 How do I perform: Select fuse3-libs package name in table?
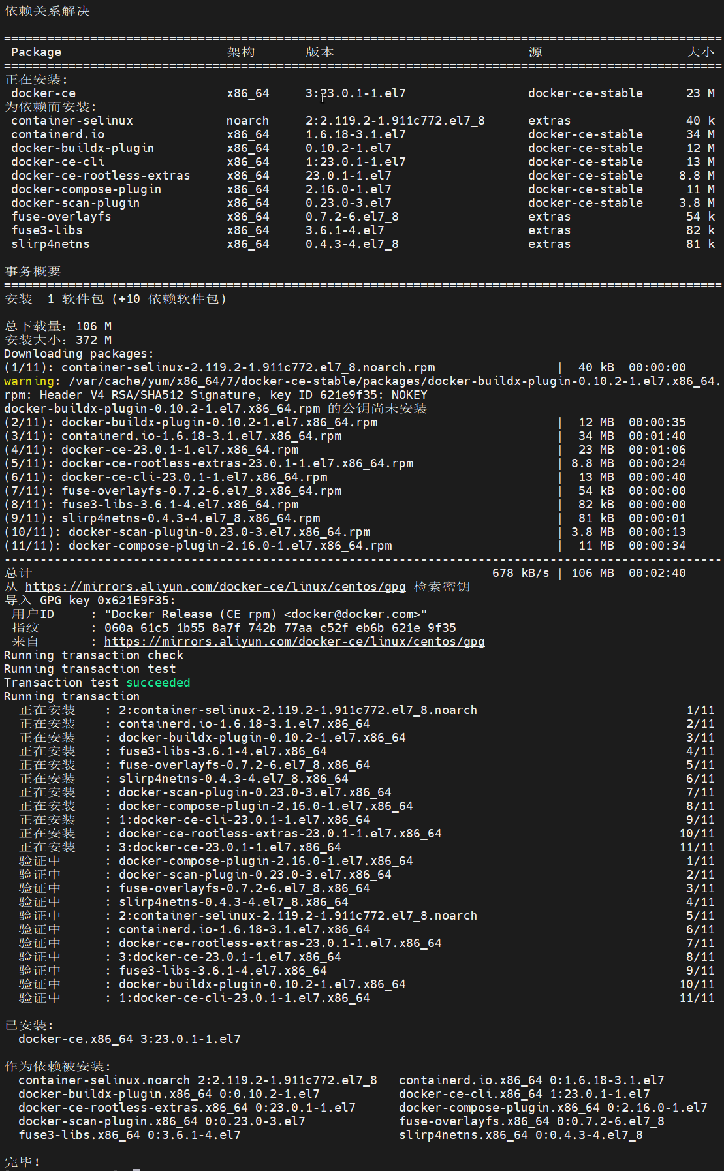tap(47, 230)
